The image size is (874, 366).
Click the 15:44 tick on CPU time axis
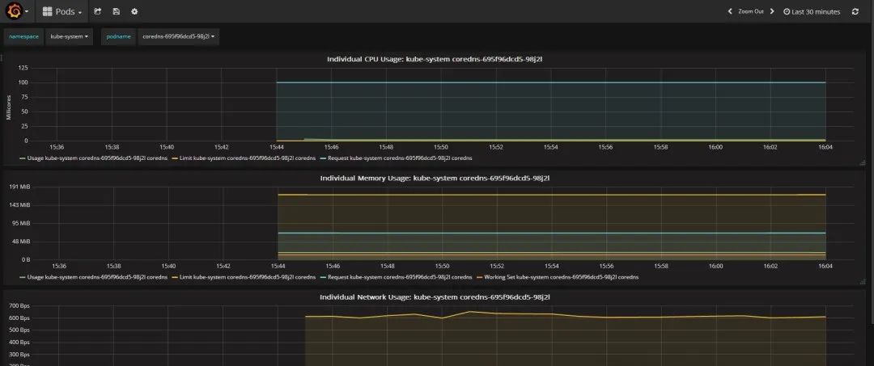[277, 147]
